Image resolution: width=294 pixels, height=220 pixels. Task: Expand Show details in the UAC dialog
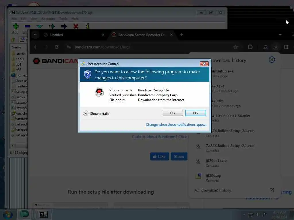[96, 113]
